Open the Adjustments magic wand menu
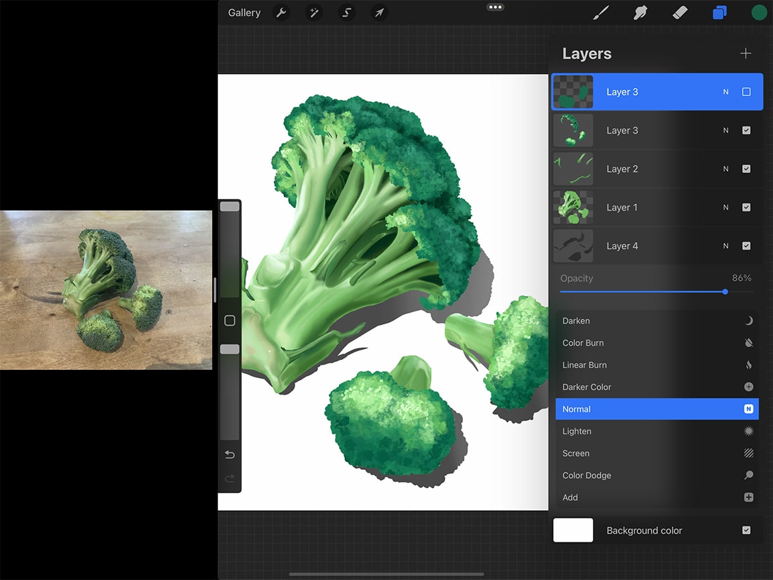The image size is (773, 580). coord(313,12)
